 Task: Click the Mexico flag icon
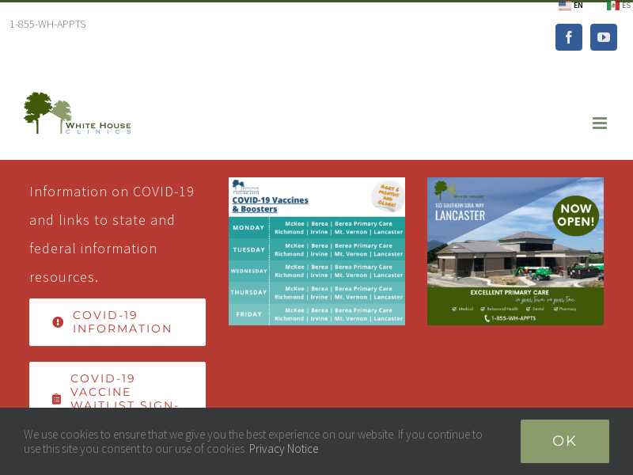pyautogui.click(x=612, y=6)
